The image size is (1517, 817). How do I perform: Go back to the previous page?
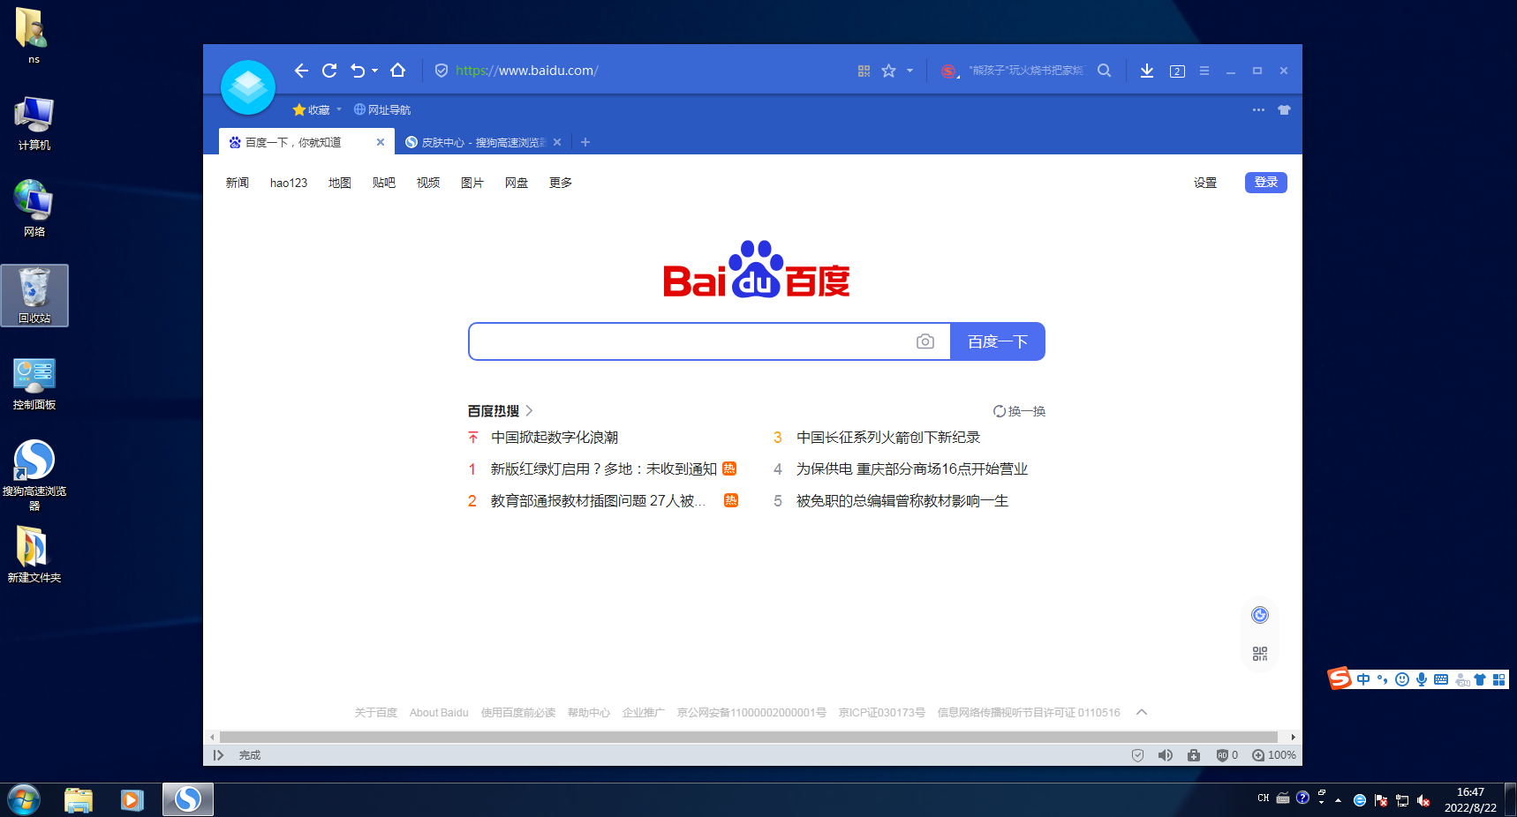(x=301, y=71)
